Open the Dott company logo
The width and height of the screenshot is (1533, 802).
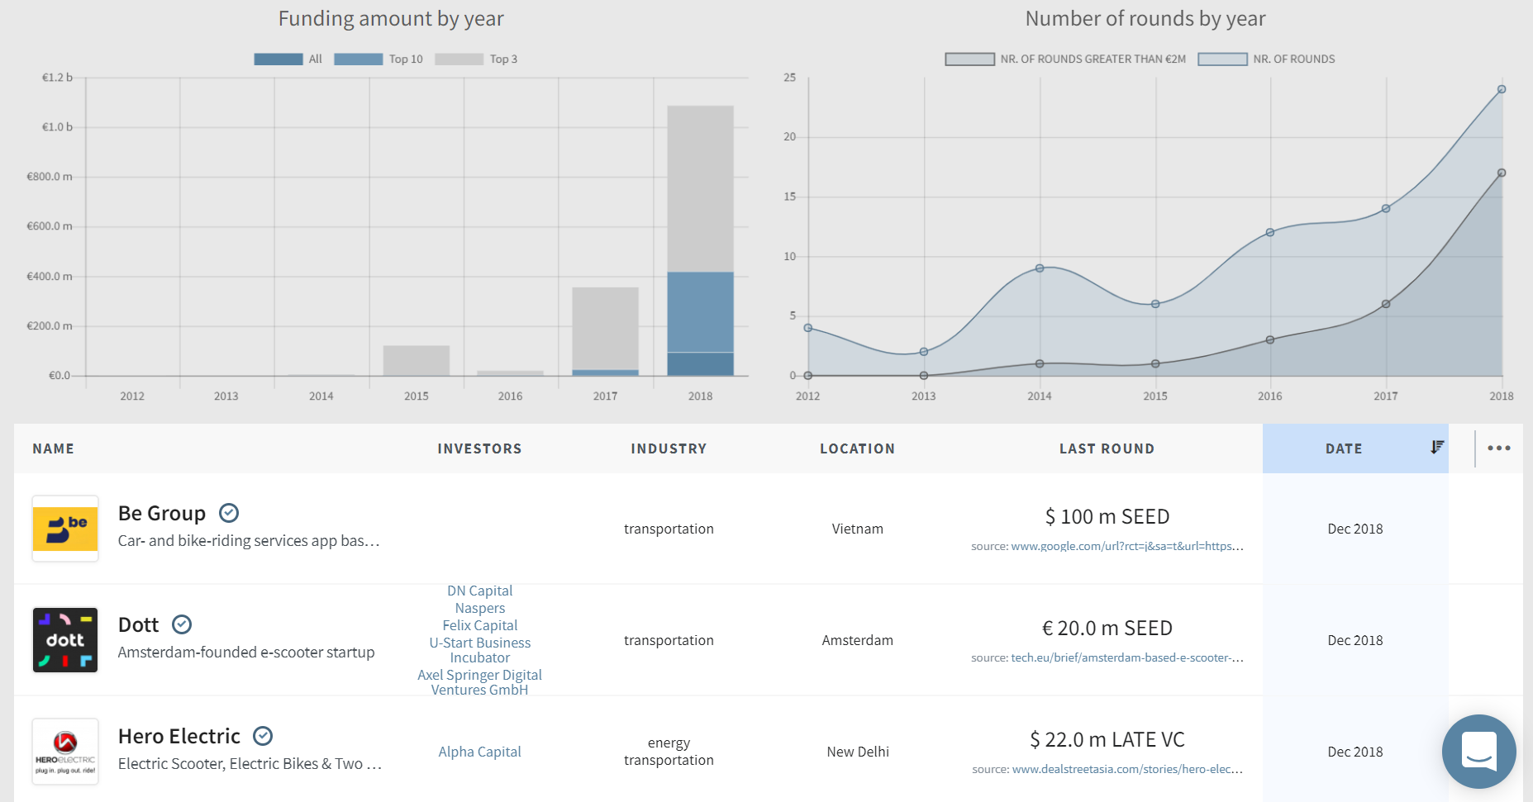click(x=65, y=640)
